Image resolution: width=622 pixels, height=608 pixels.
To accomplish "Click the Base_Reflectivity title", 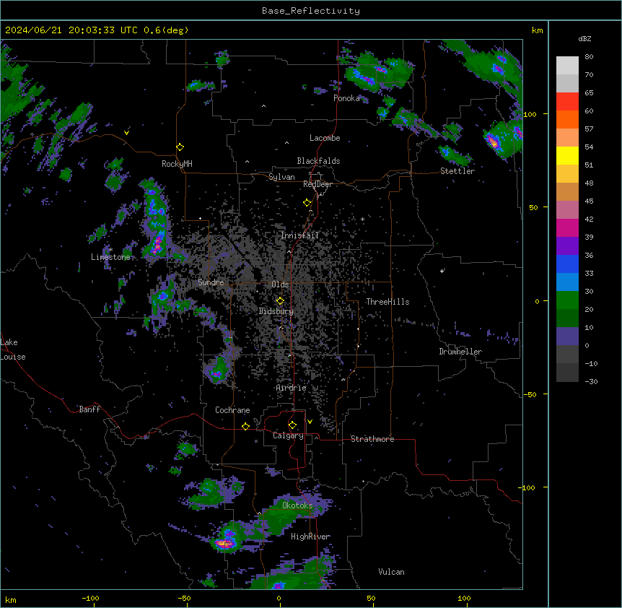I will (311, 11).
